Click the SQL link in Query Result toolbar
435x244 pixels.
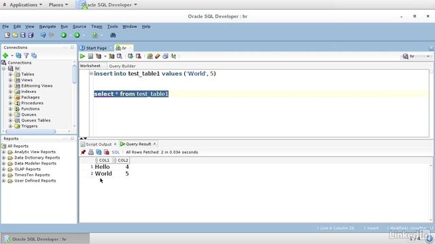point(116,152)
